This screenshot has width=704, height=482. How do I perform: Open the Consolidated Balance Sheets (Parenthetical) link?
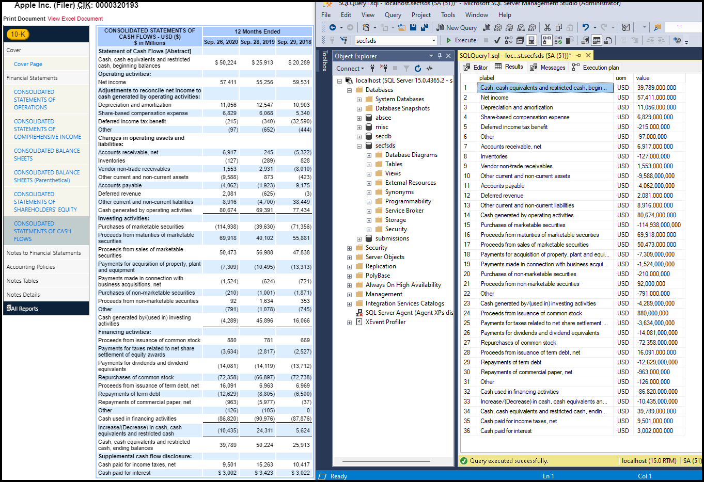47,176
